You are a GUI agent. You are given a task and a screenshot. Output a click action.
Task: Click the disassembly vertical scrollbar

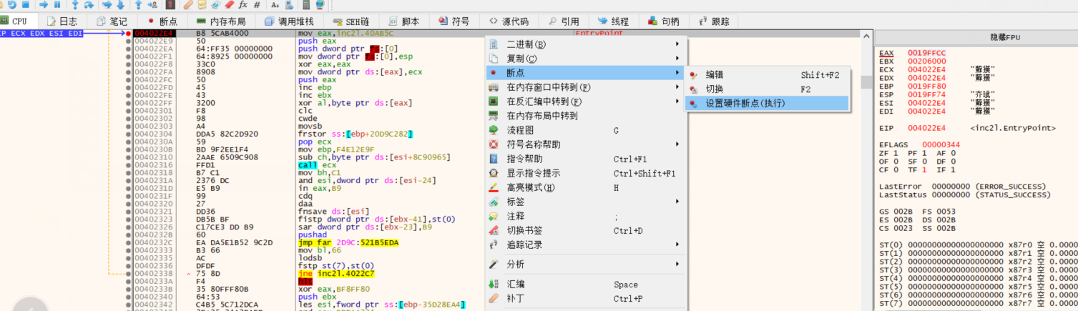click(867, 170)
